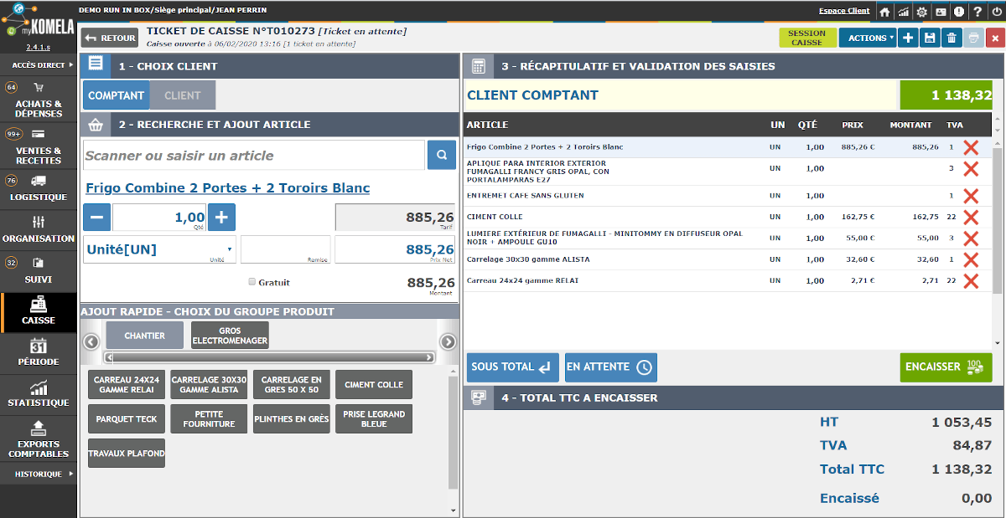Remove Frigo Combine row with red X
The height and width of the screenshot is (518, 1006).
[x=971, y=147]
